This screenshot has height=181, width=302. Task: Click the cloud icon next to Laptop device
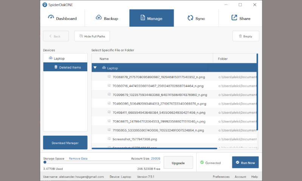tap(51, 58)
